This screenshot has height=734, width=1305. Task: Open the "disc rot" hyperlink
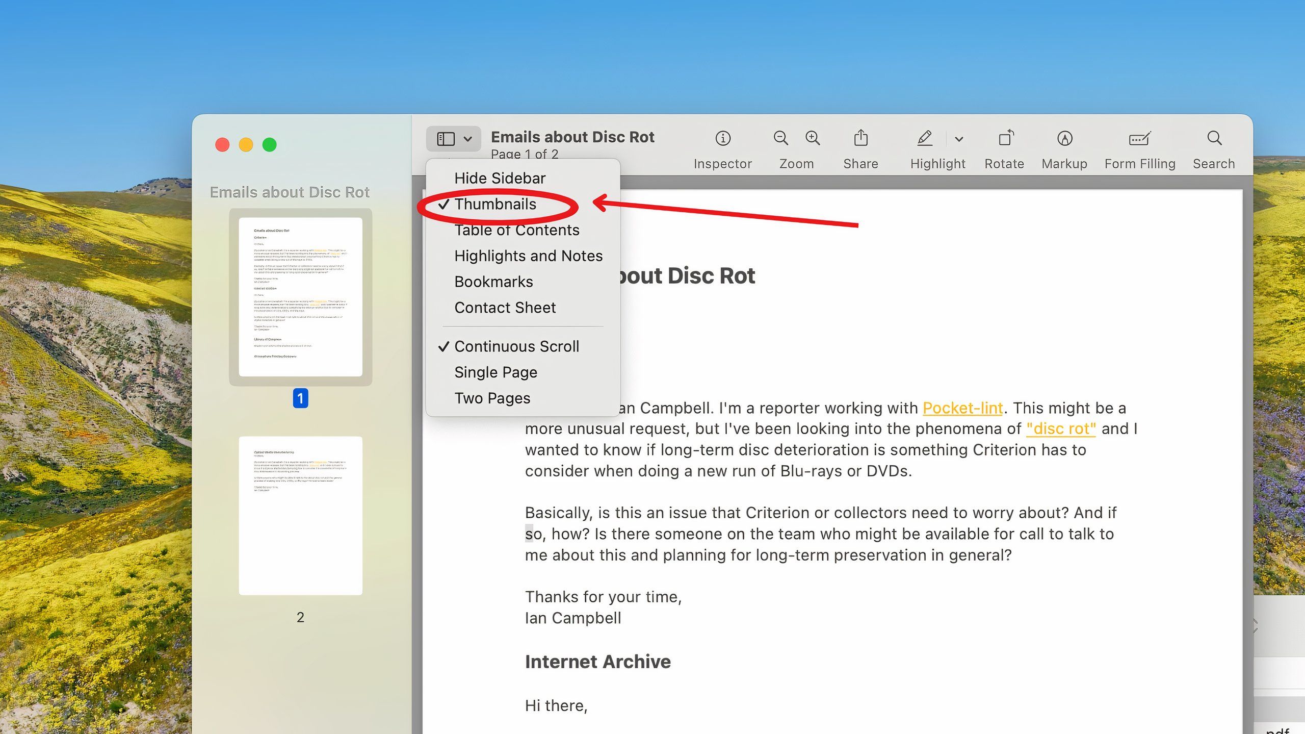click(1061, 429)
